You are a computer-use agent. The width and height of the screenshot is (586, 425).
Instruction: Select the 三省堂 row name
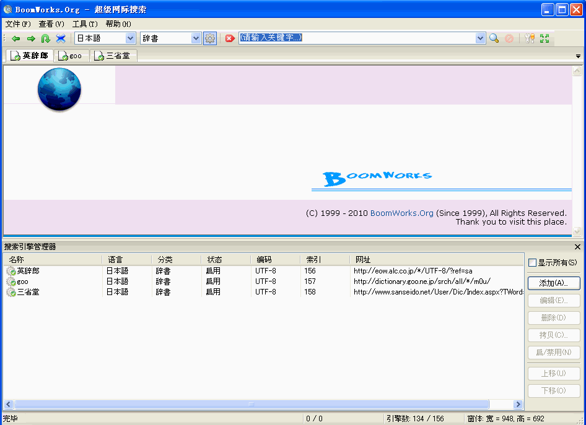click(x=28, y=292)
